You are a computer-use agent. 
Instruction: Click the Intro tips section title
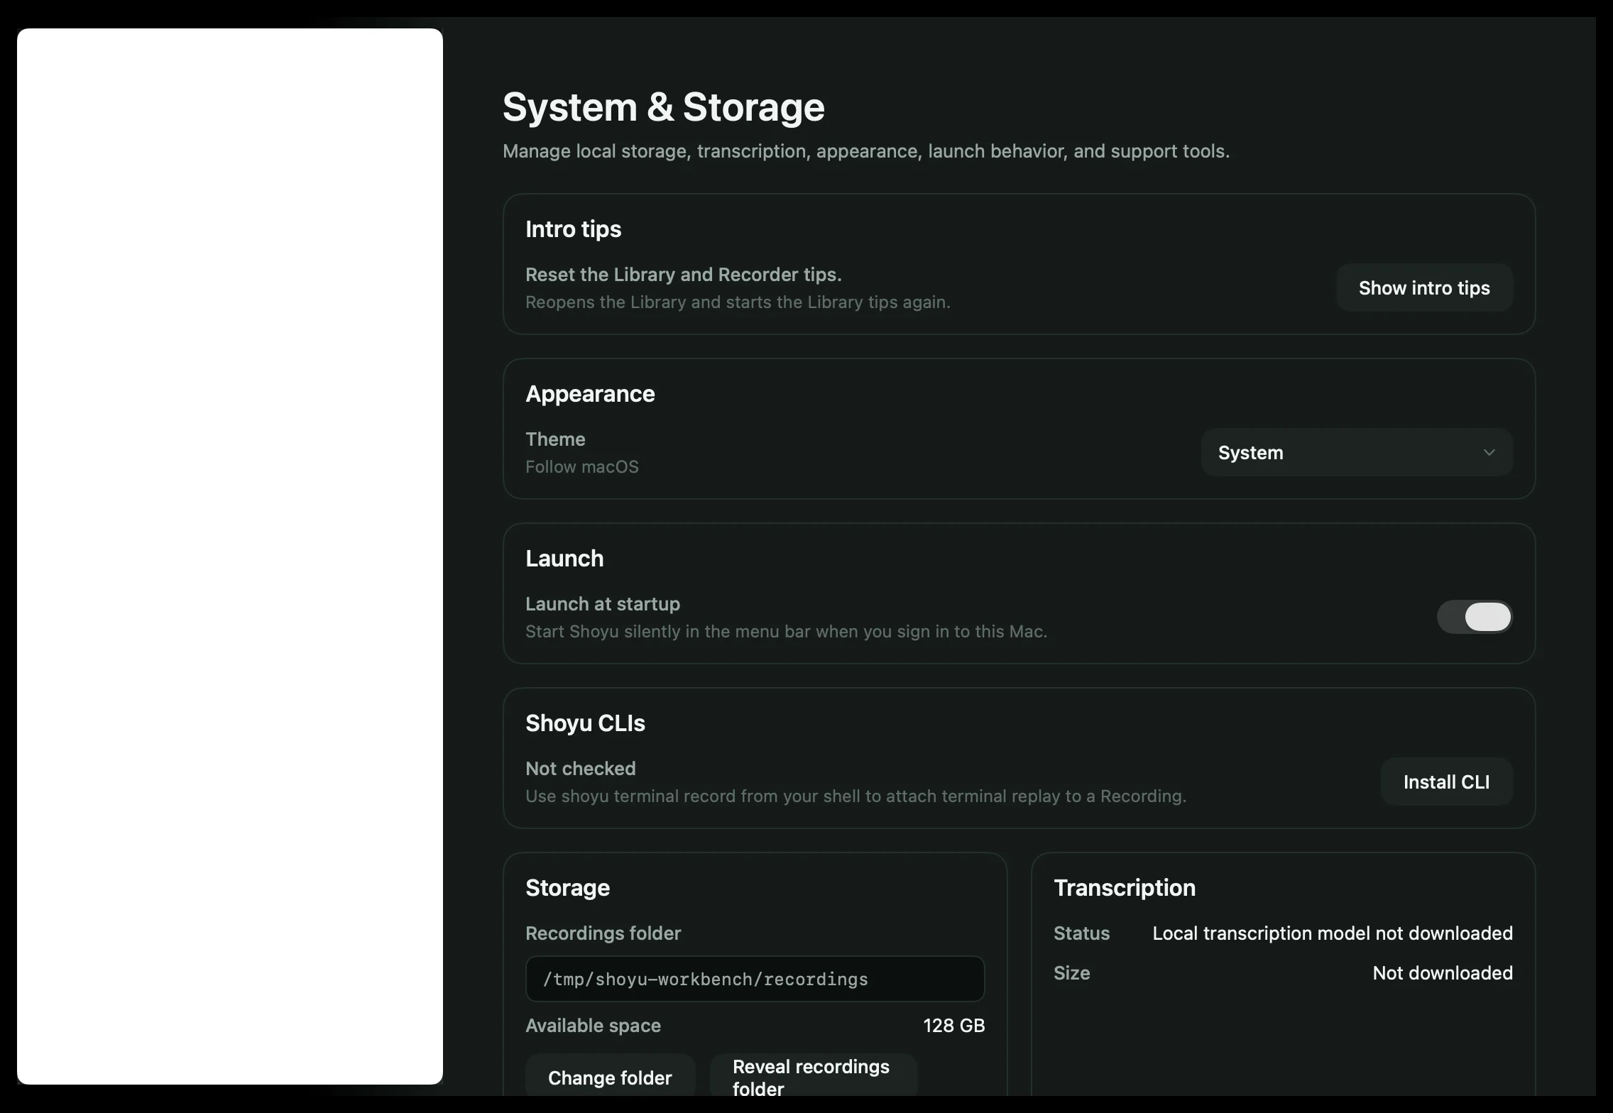(573, 229)
